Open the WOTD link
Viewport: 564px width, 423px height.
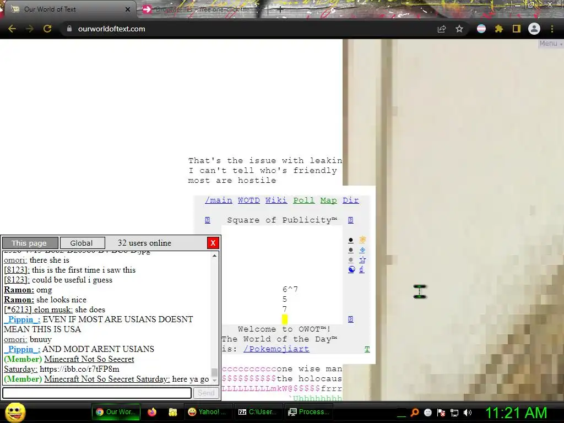click(249, 200)
